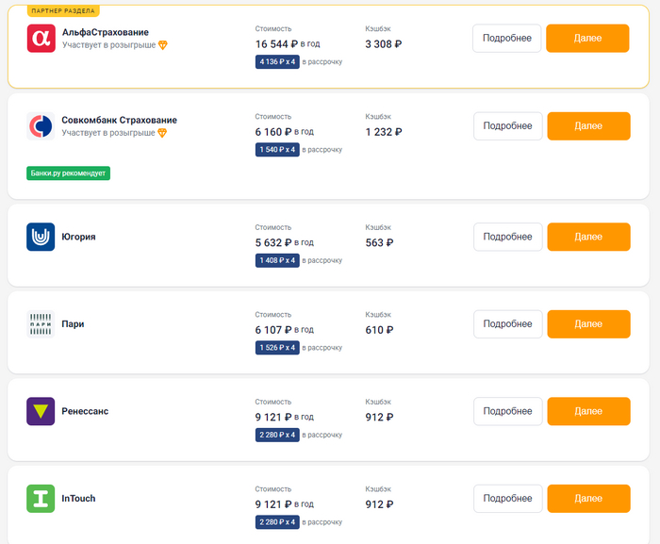
Task: Open Подробнее for АльфаСтрахование offer
Action: (x=507, y=39)
